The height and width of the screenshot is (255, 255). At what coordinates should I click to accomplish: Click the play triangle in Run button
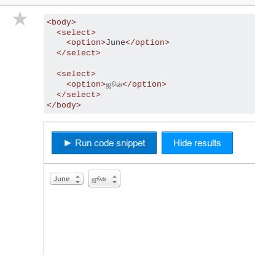68,143
